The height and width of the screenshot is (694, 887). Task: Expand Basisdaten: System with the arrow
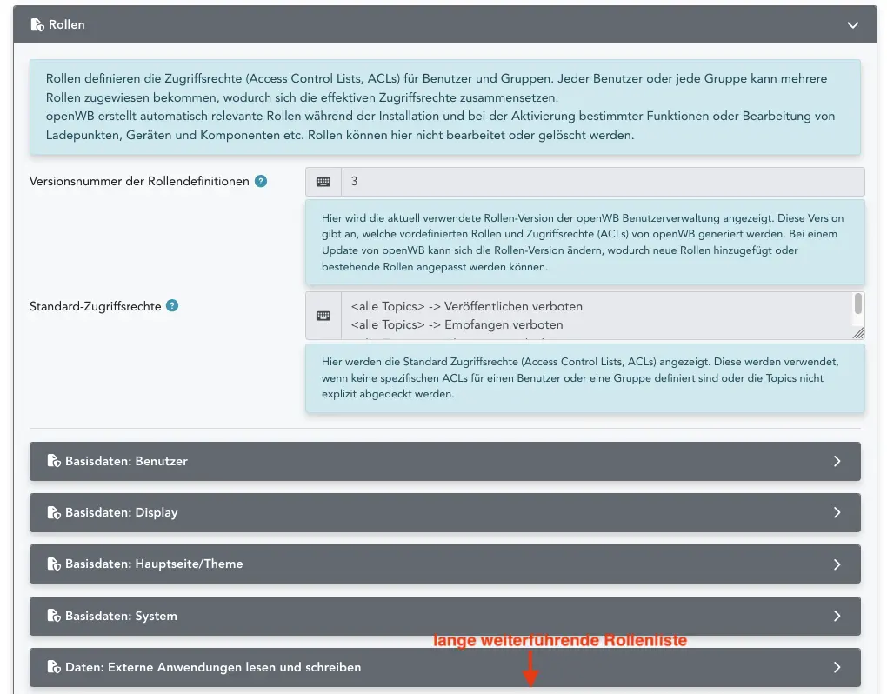coord(837,617)
